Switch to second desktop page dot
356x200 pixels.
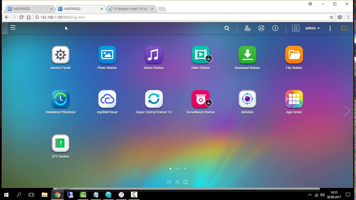click(x=177, y=169)
